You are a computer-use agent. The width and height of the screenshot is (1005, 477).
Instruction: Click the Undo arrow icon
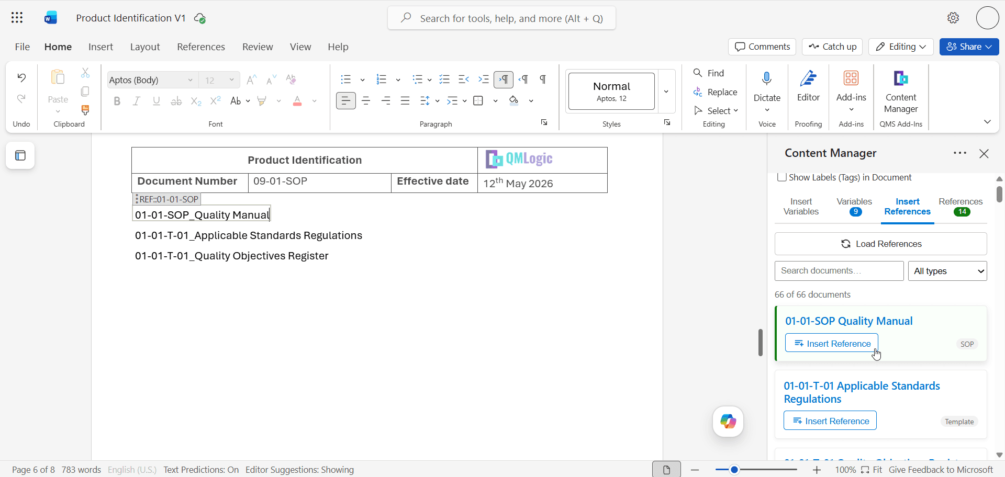point(21,78)
